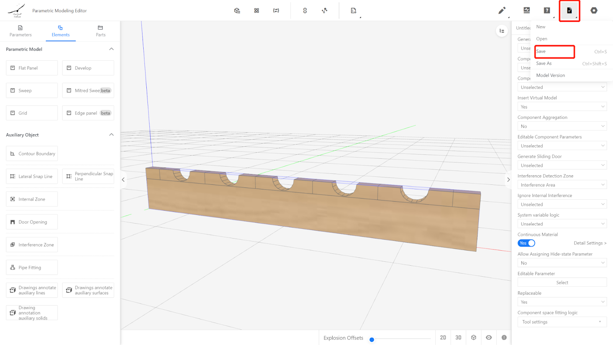
Task: Open the help question mark icon
Action: 547,11
